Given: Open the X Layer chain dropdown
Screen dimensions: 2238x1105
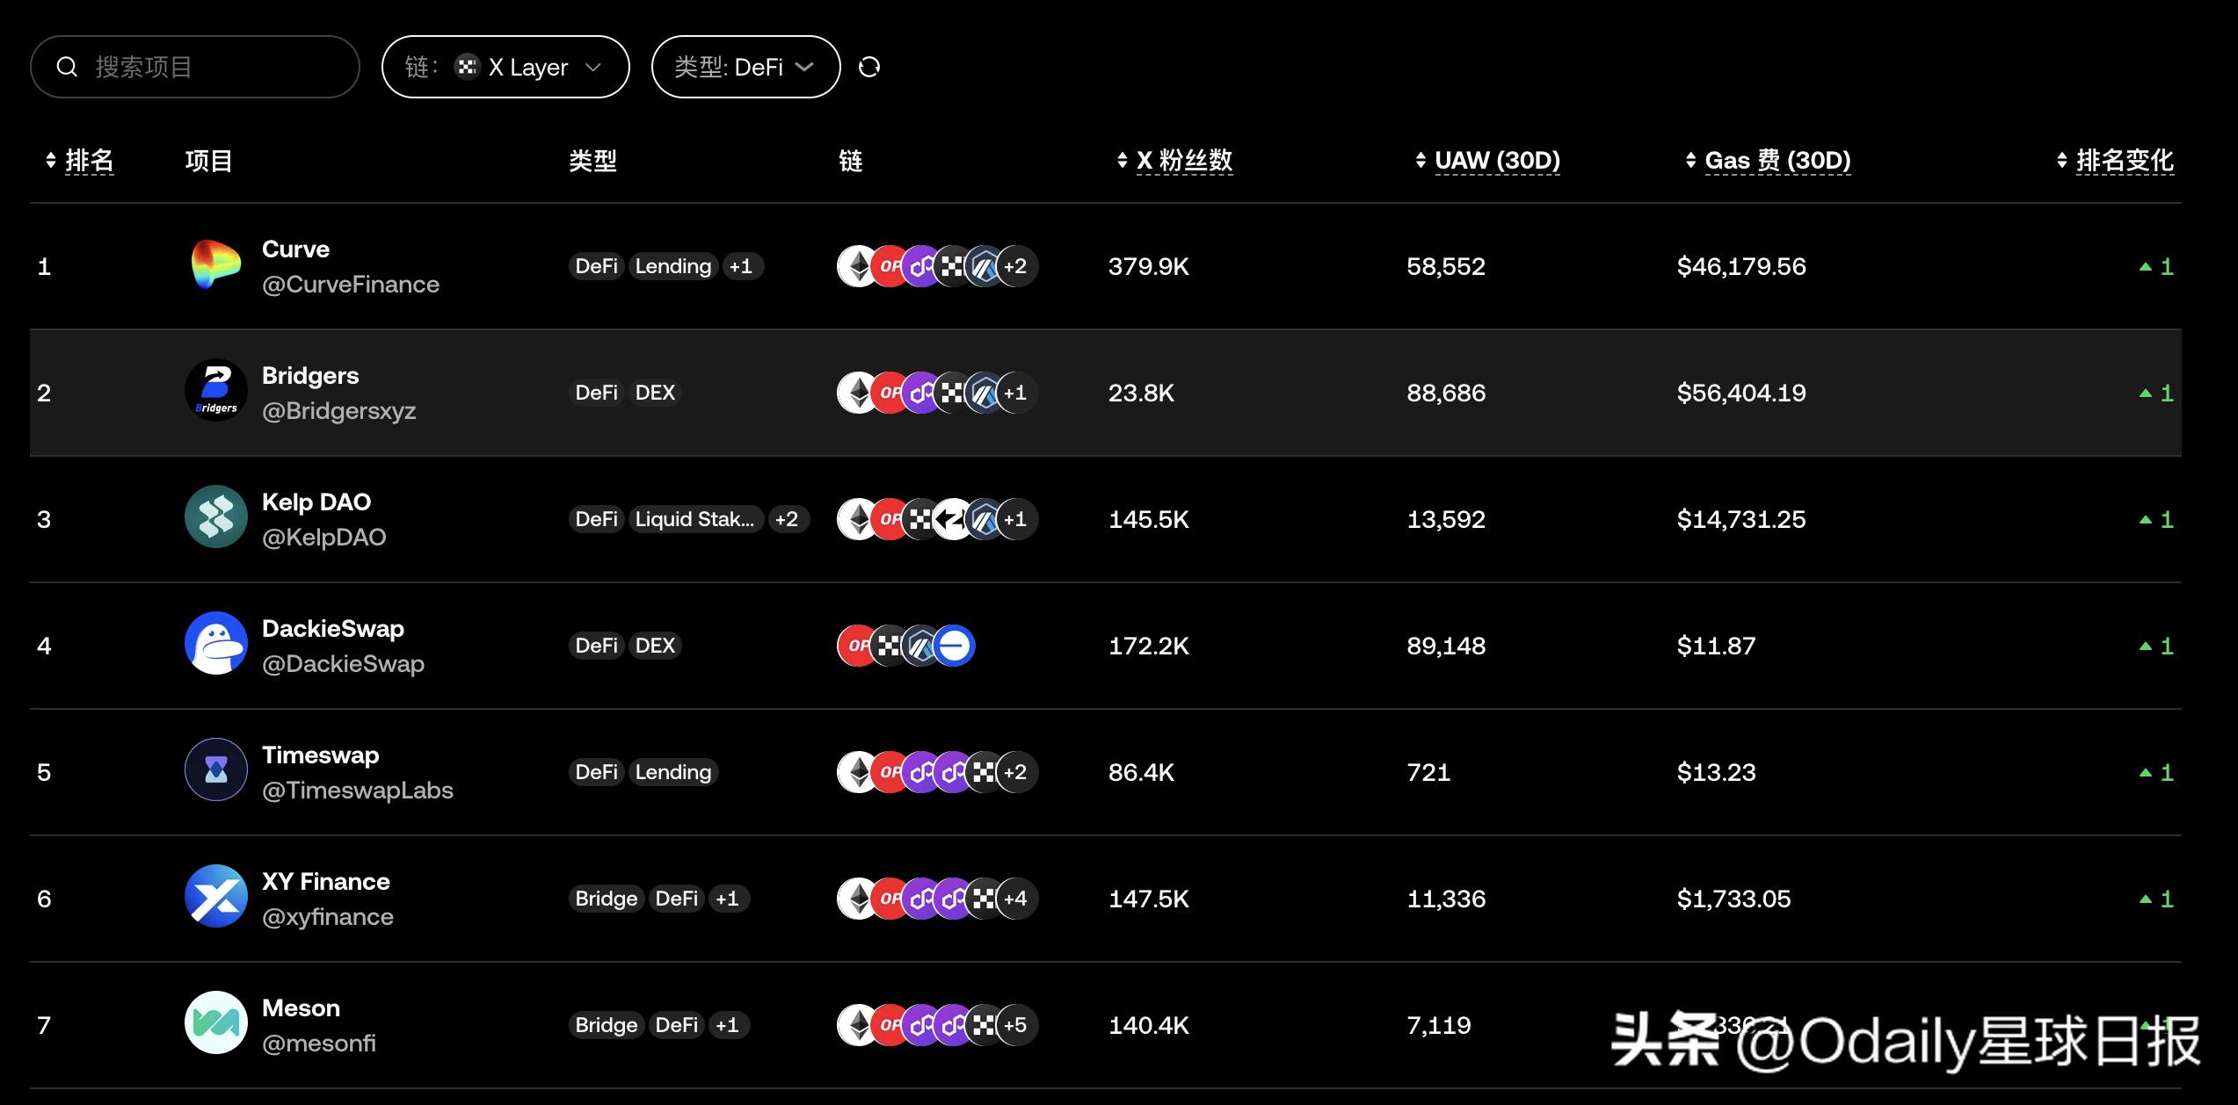Looking at the screenshot, I should tap(505, 67).
